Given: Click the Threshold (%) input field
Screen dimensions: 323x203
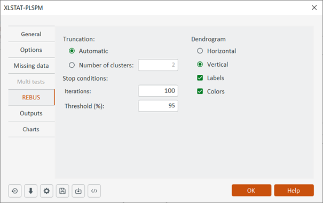Looking at the screenshot, I should click(158, 106).
